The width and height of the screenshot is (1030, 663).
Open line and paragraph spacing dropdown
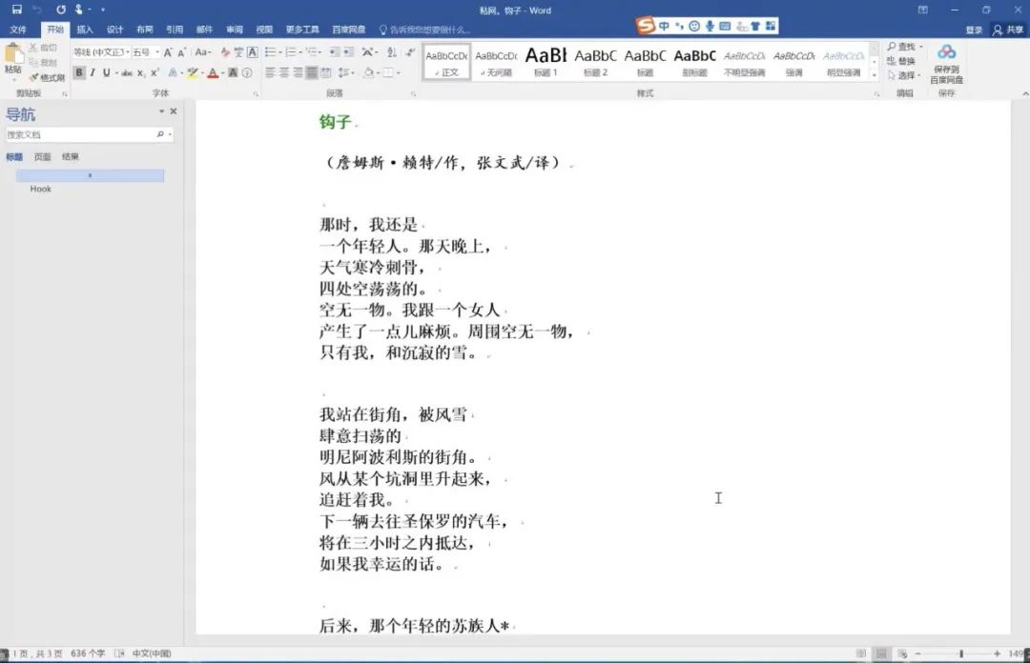pos(346,72)
